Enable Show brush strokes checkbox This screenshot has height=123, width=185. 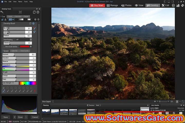coord(4,47)
